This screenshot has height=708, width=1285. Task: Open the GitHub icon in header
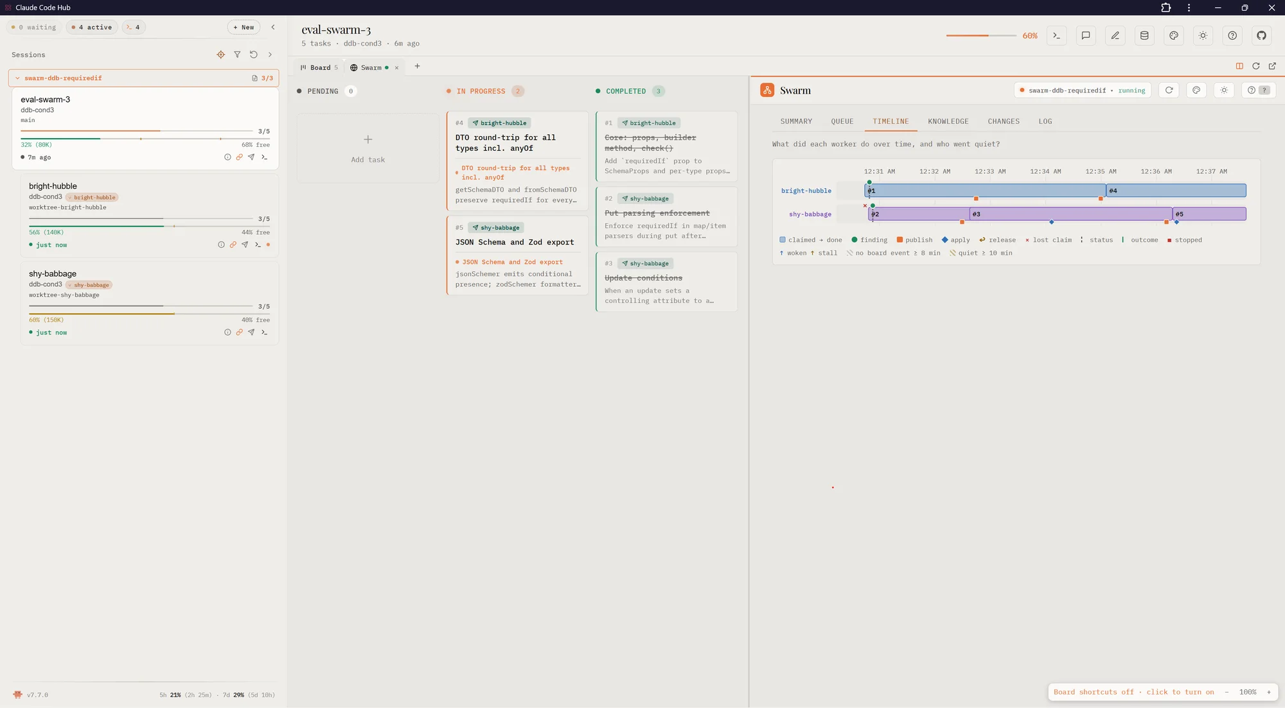tap(1262, 36)
